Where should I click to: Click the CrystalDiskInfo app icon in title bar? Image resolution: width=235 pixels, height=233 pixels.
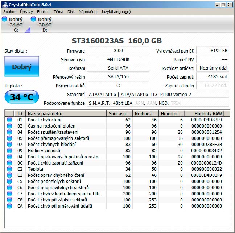[x=5, y=4]
